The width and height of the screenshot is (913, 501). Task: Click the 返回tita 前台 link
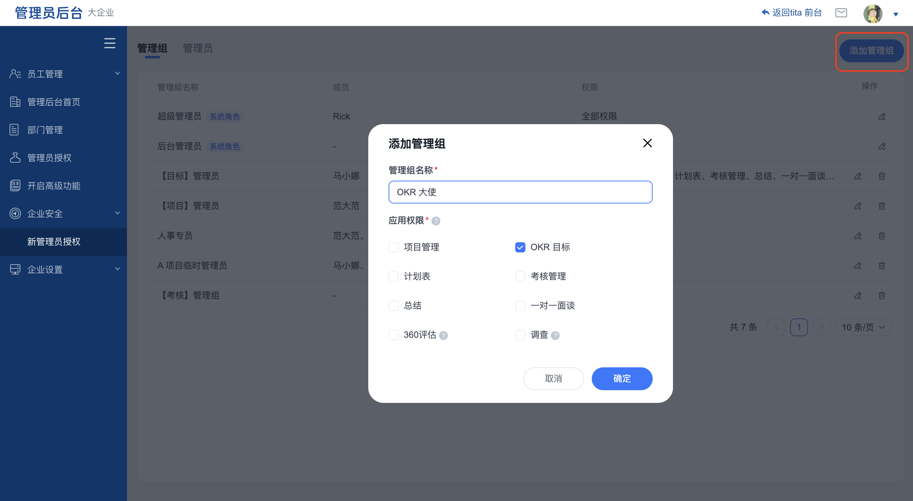[791, 13]
